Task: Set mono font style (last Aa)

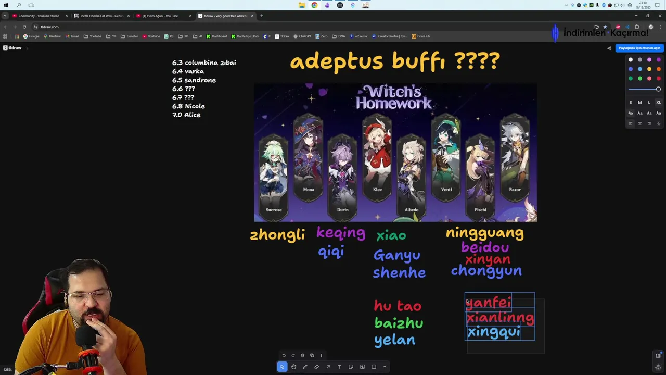Action: [x=658, y=113]
